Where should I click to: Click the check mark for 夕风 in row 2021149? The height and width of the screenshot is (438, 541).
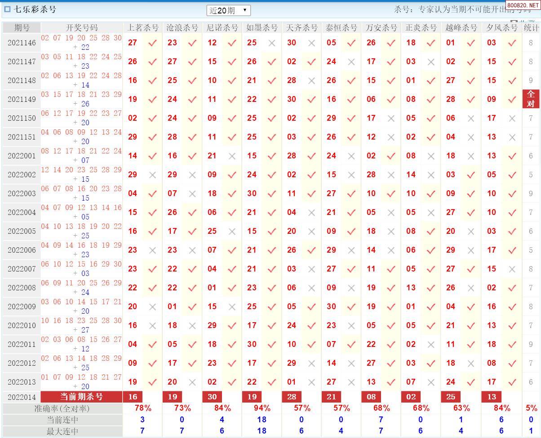[x=512, y=100]
